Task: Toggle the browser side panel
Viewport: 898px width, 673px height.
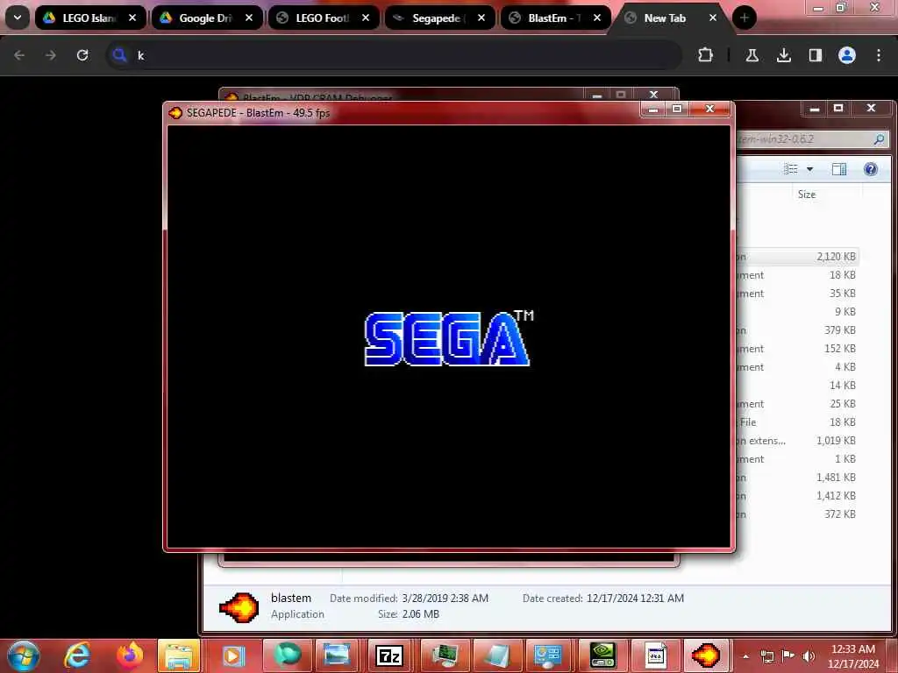Action: 816,55
